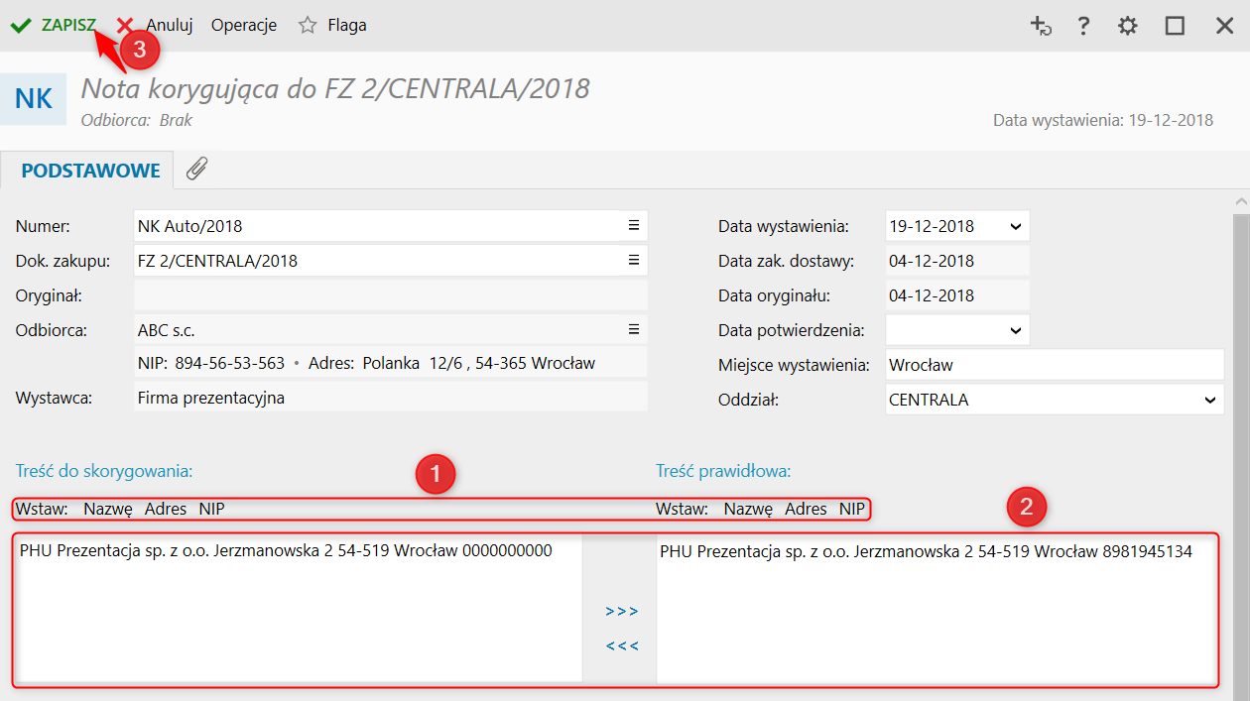Click the empty Oryginał field

[391, 295]
